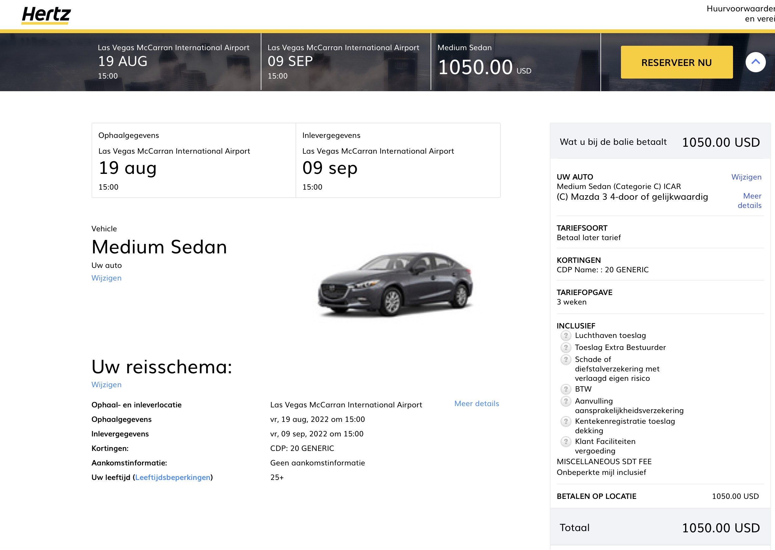The height and width of the screenshot is (550, 775).
Task: Click Wijzigen link under Uw auto
Action: tap(106, 278)
